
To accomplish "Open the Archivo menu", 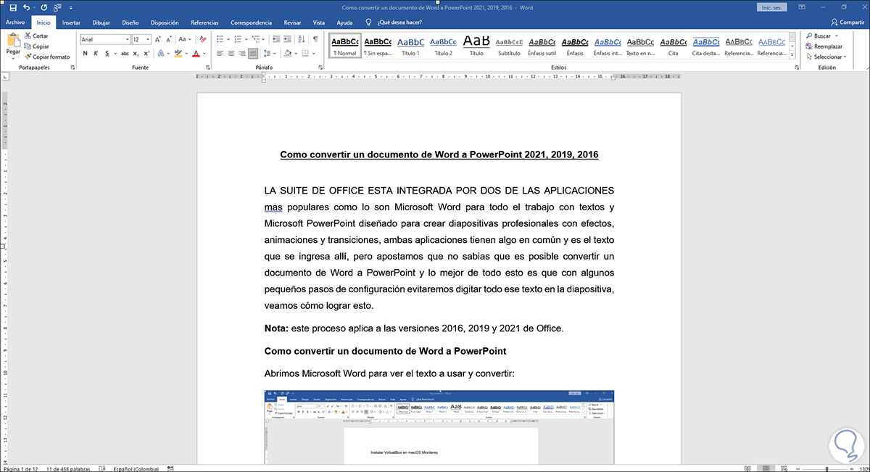I will point(15,22).
